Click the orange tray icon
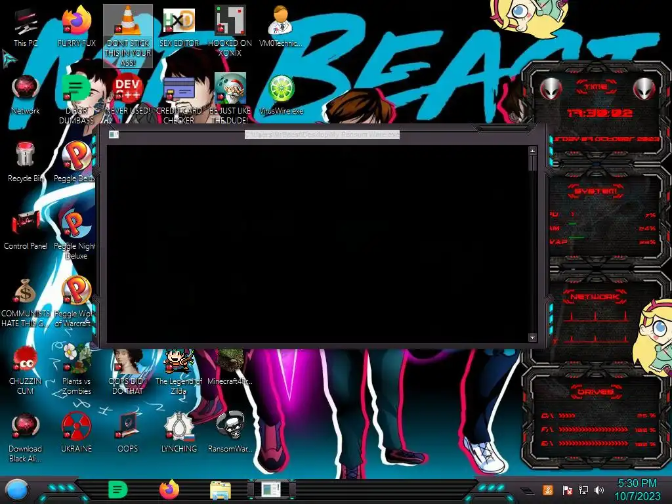Screen dimensions: 672x504 point(548,490)
